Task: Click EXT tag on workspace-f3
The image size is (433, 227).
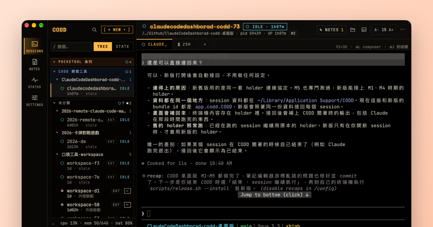Action: tap(111, 163)
